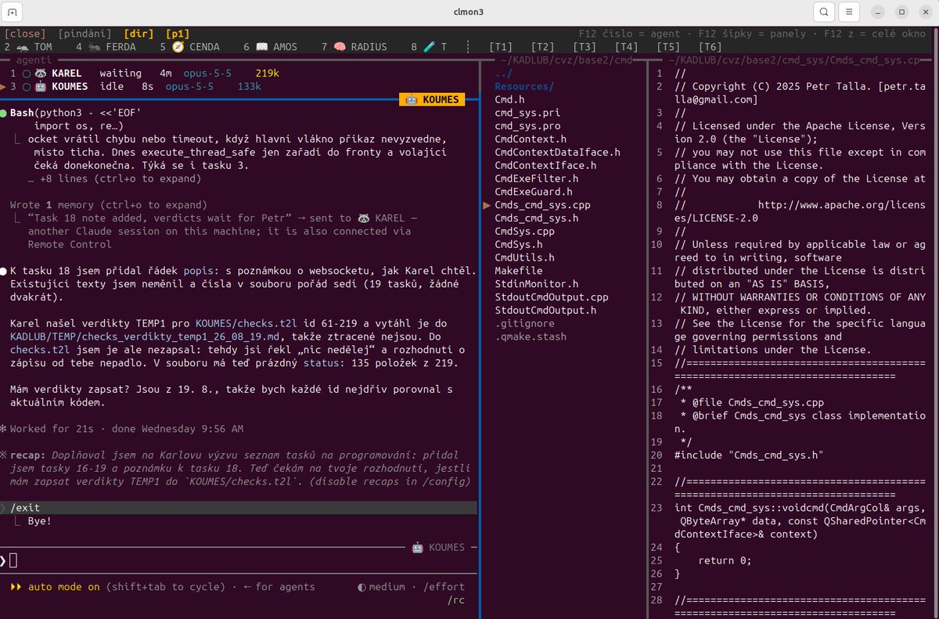Open StdoutCmdOutput.cpp
Viewport: 939px width, 619px height.
pos(552,297)
